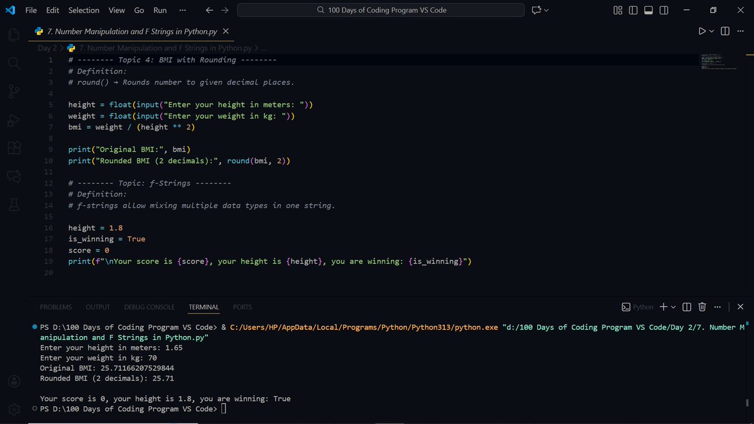Click inside the top search command bar
This screenshot has height=424, width=754.
click(x=380, y=10)
